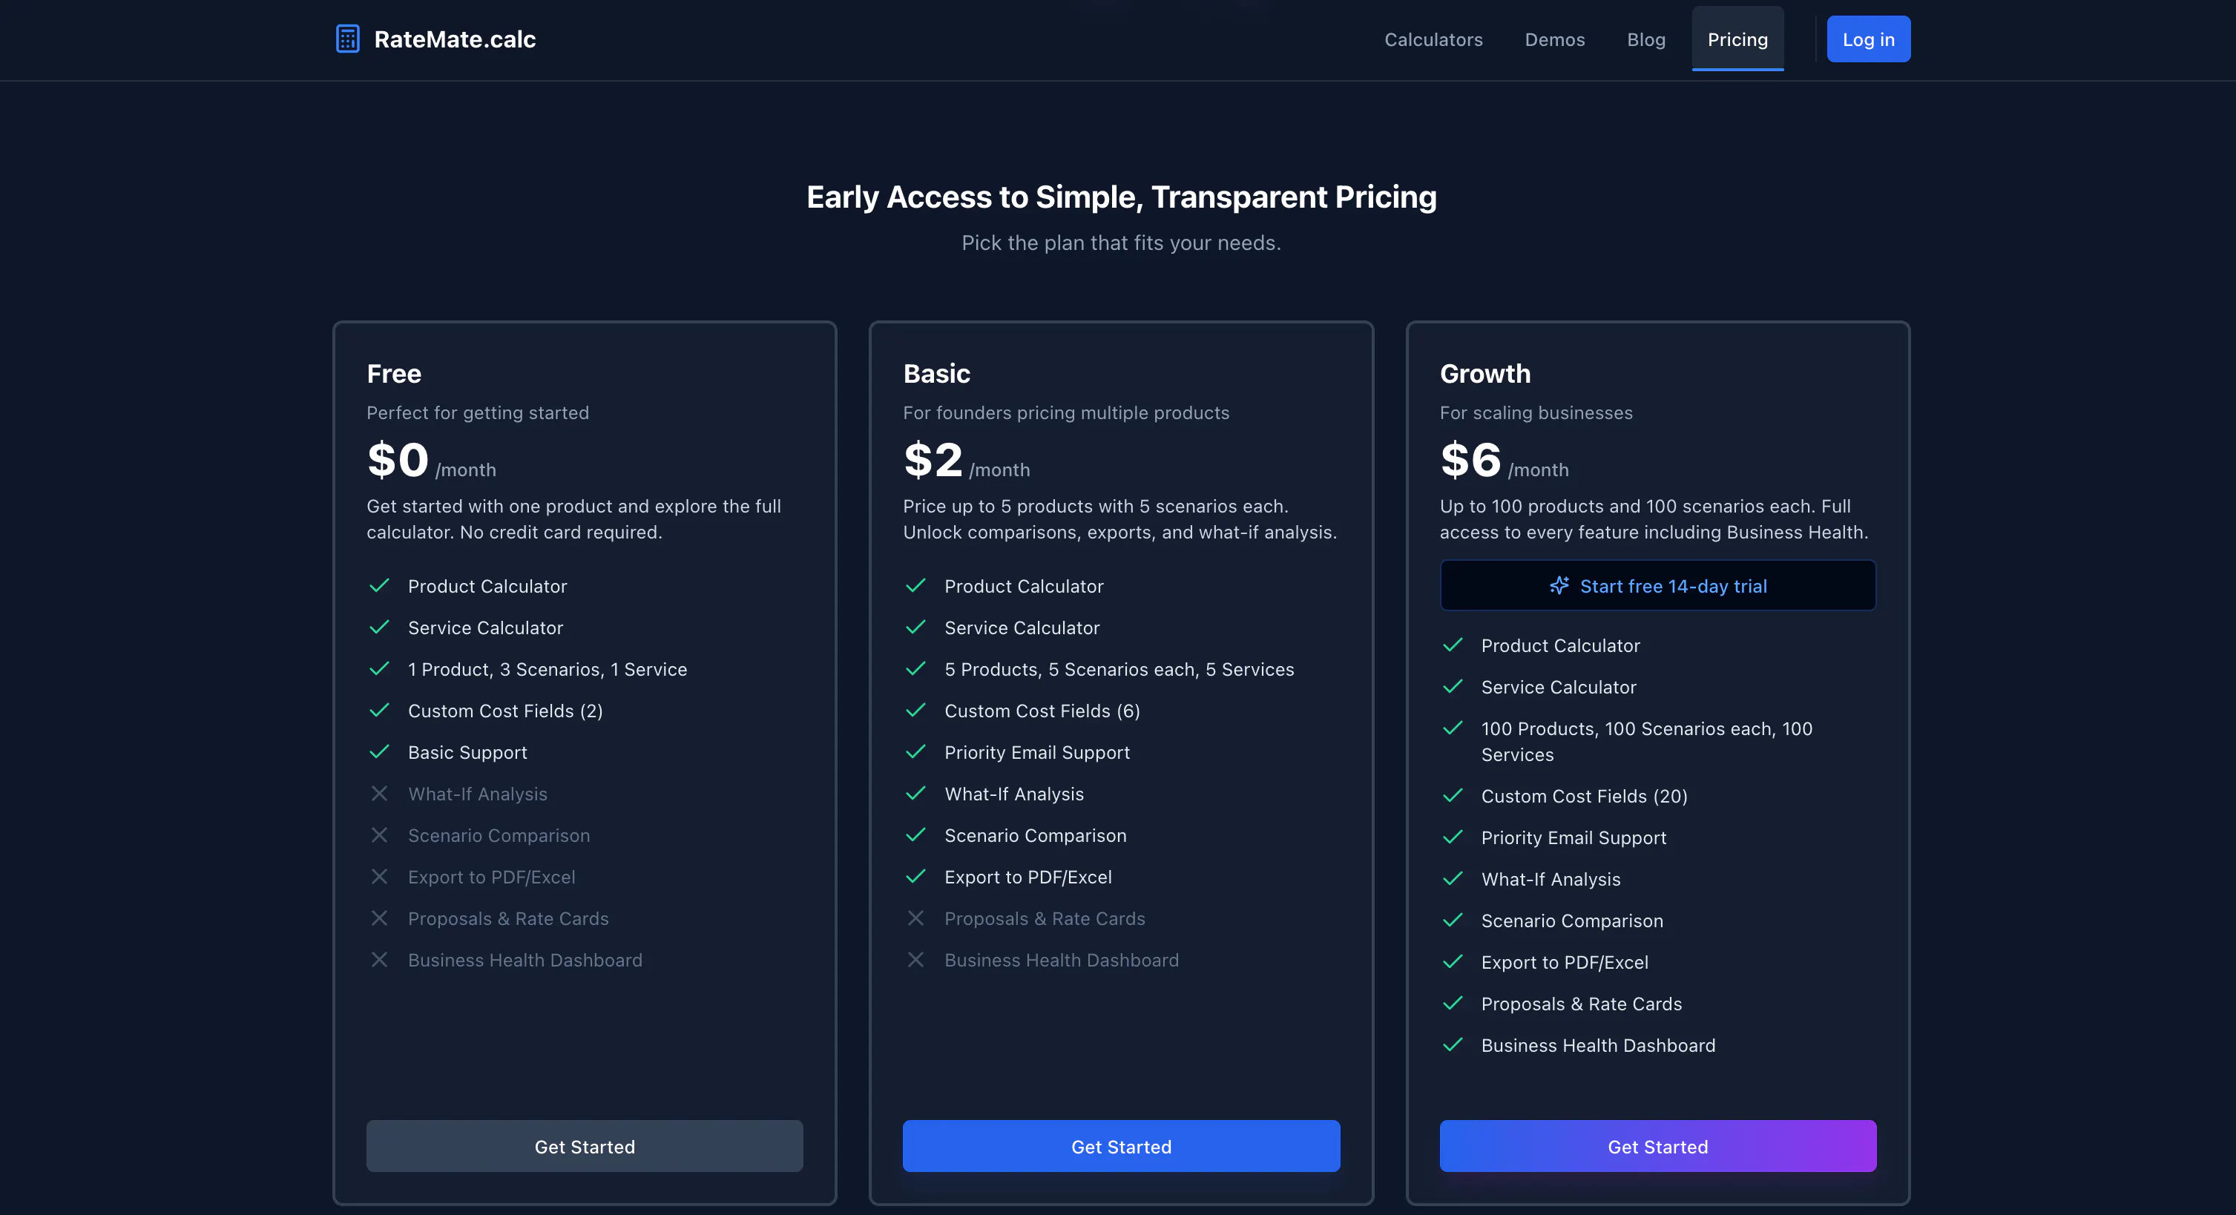Click the Free plan title
This screenshot has width=2236, height=1215.
pos(394,373)
